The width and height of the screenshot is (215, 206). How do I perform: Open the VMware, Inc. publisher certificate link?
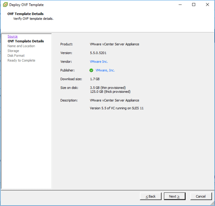[105, 71]
